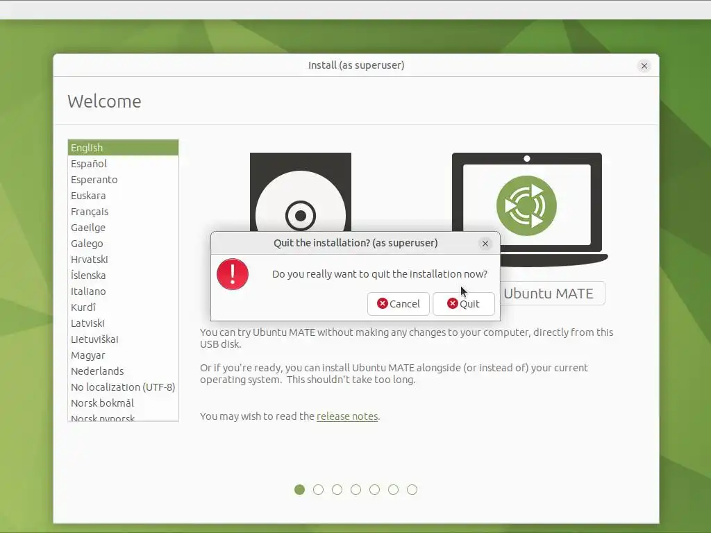Screen dimensions: 711x533
Task: Select Español in the language list
Action: pos(123,164)
